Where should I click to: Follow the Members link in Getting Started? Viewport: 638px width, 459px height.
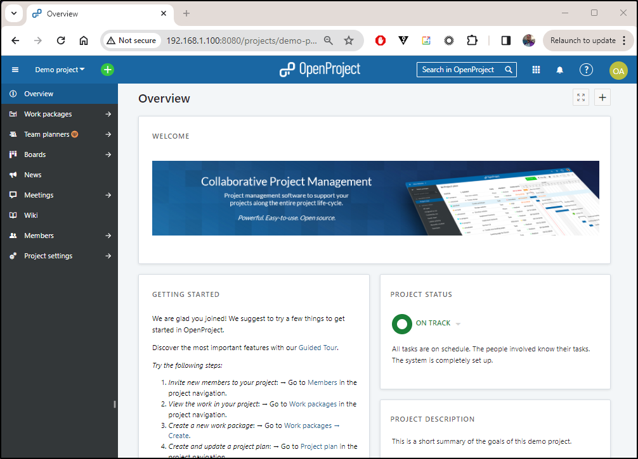[322, 382]
